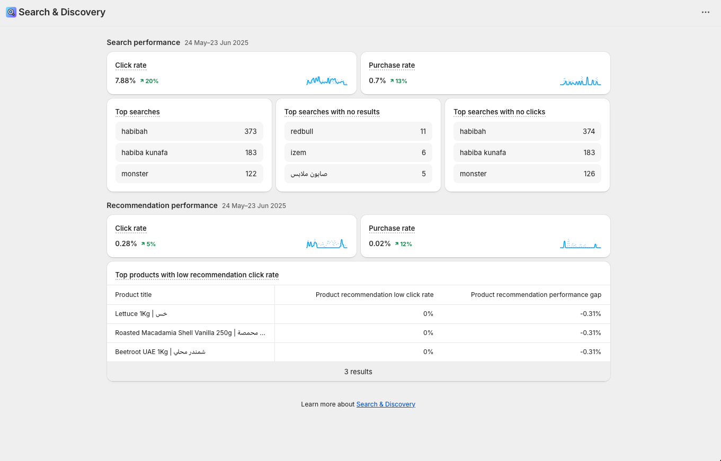
Task: Click the 13% increase indicator
Action: coord(399,81)
